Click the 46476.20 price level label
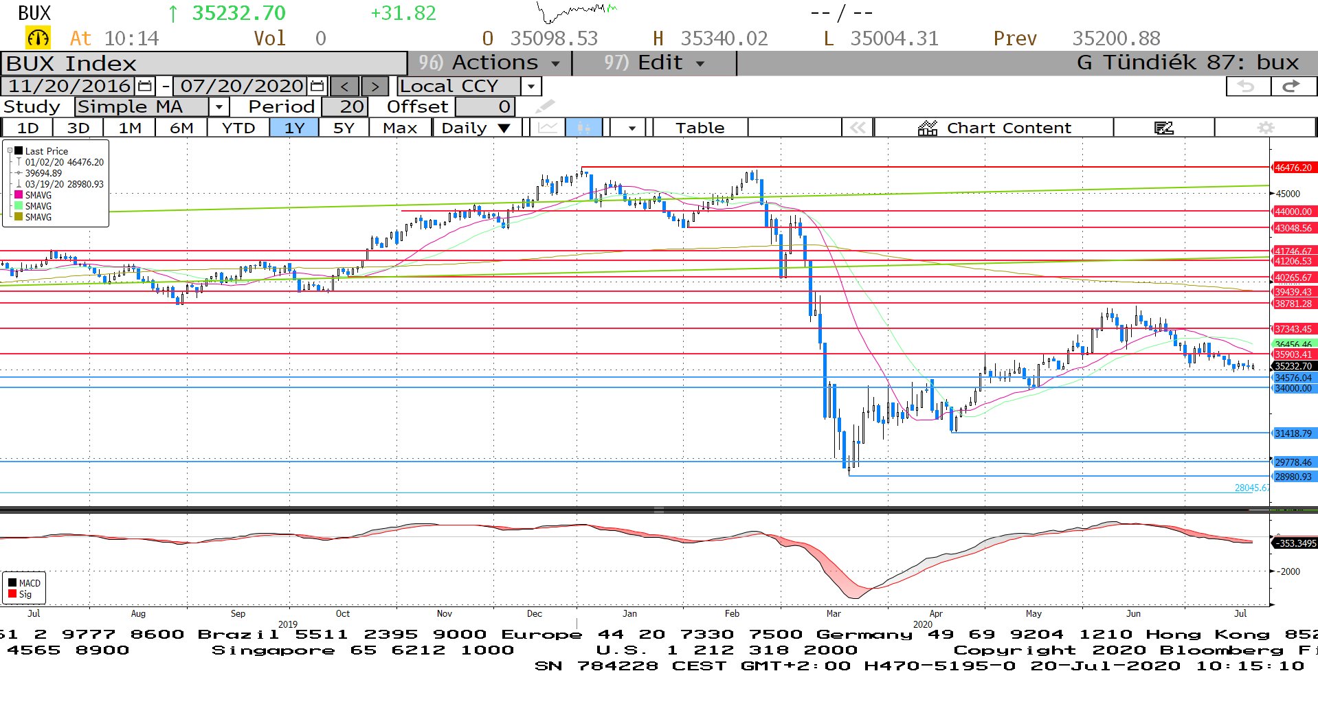1318x704 pixels. point(1293,168)
